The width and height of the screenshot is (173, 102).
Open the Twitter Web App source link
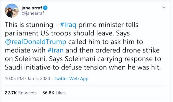[71, 79]
